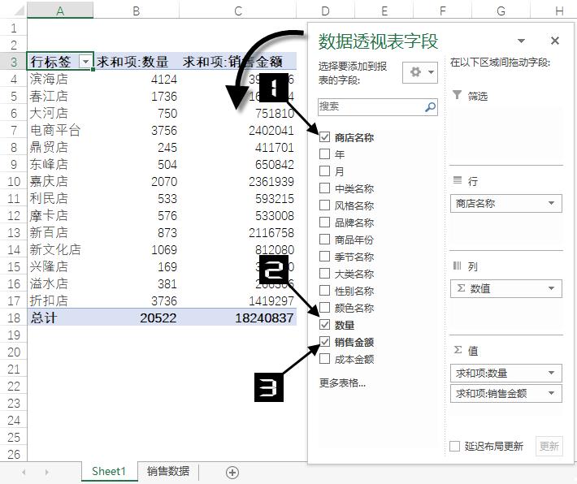
Task: Select the Sheet1 tab
Action: click(x=109, y=471)
